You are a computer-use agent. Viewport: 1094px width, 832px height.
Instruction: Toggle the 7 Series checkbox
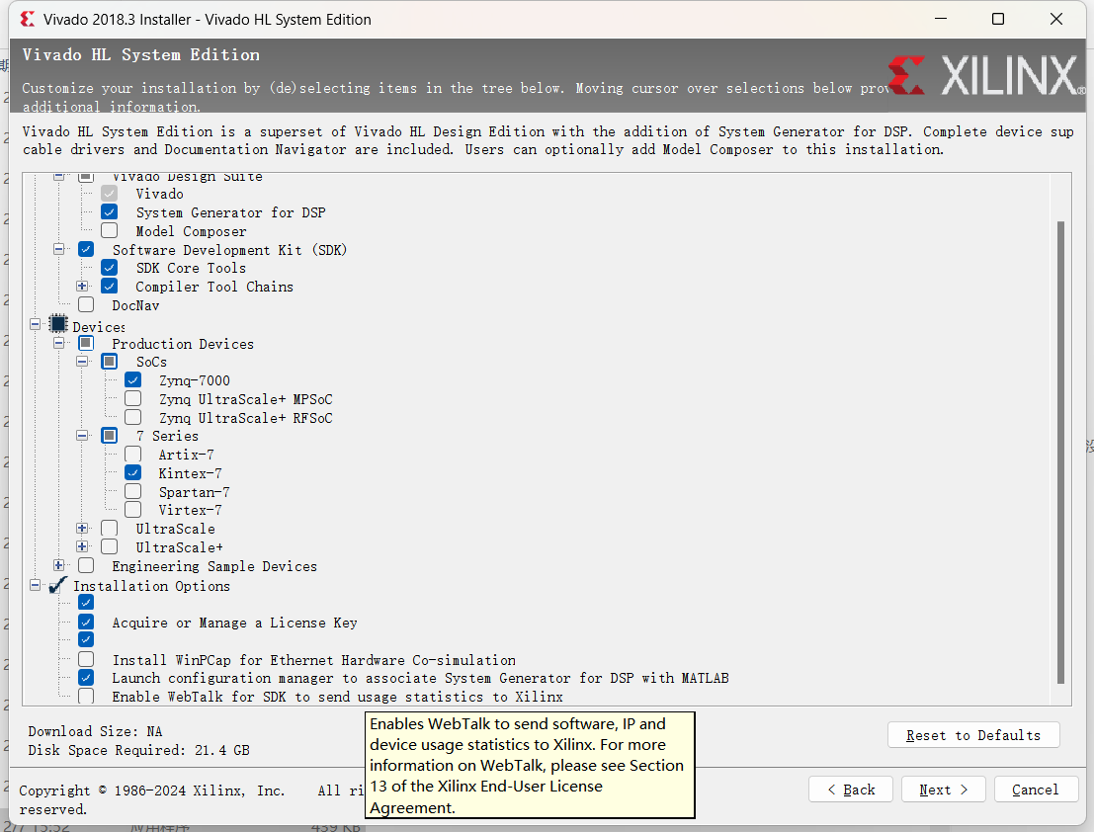pos(110,435)
